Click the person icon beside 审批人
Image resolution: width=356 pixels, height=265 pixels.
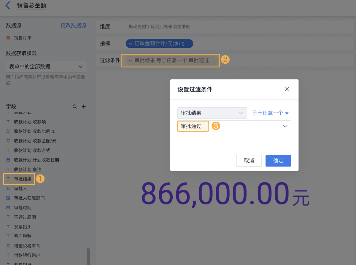8,188
